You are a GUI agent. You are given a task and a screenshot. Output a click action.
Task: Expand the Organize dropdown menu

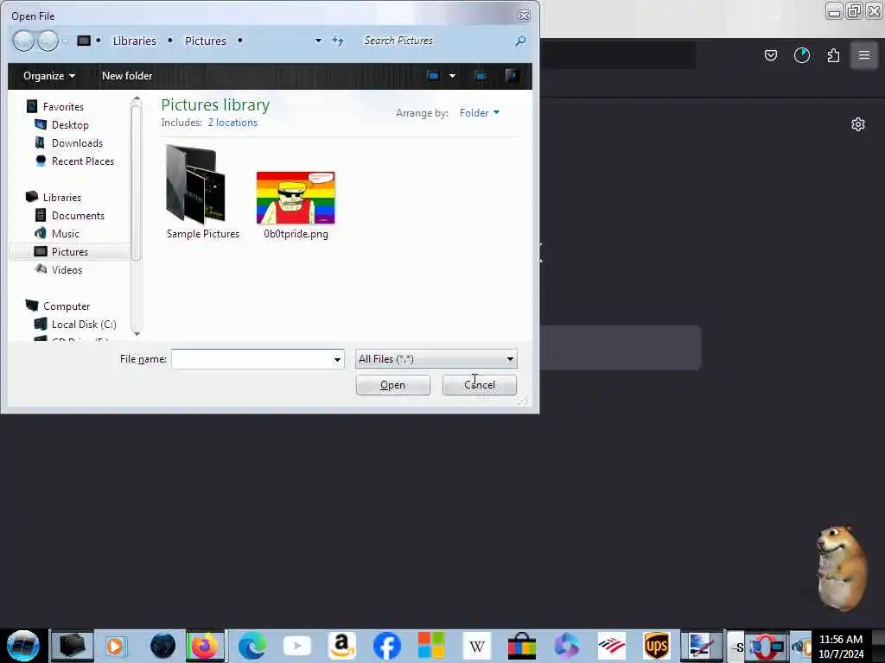[49, 76]
